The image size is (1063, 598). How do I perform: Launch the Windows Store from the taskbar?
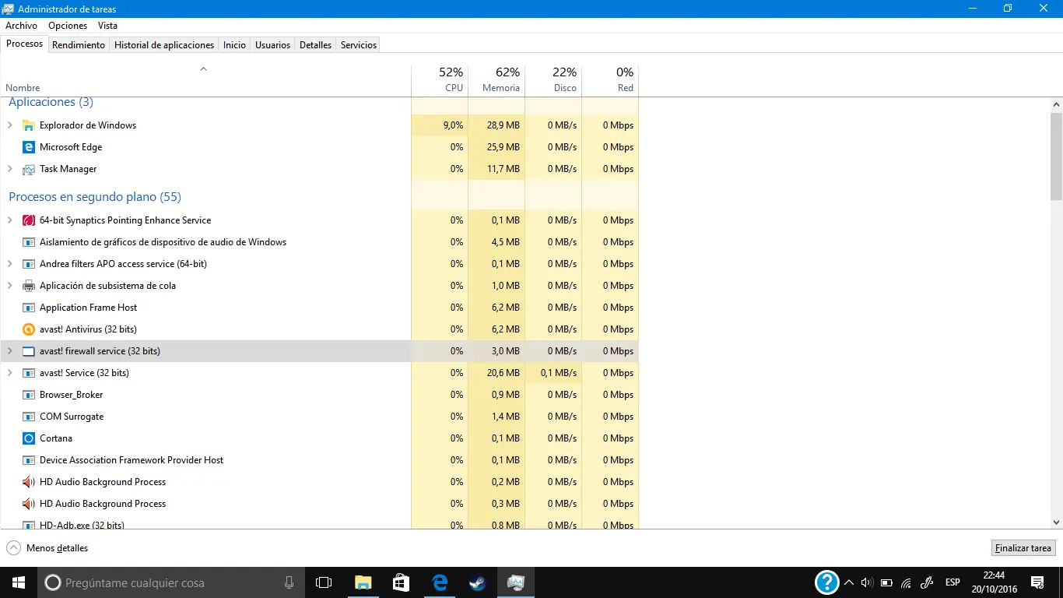[x=401, y=582]
